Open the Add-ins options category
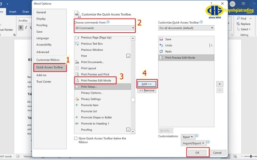Image resolution: width=257 pixels, height=160 pixels. (x=41, y=75)
